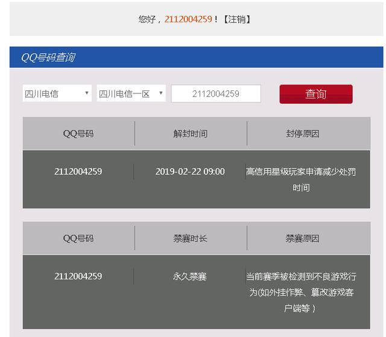386x337 pixels.
Task: Select the 永久禁赛 duration cell
Action: coord(190,277)
